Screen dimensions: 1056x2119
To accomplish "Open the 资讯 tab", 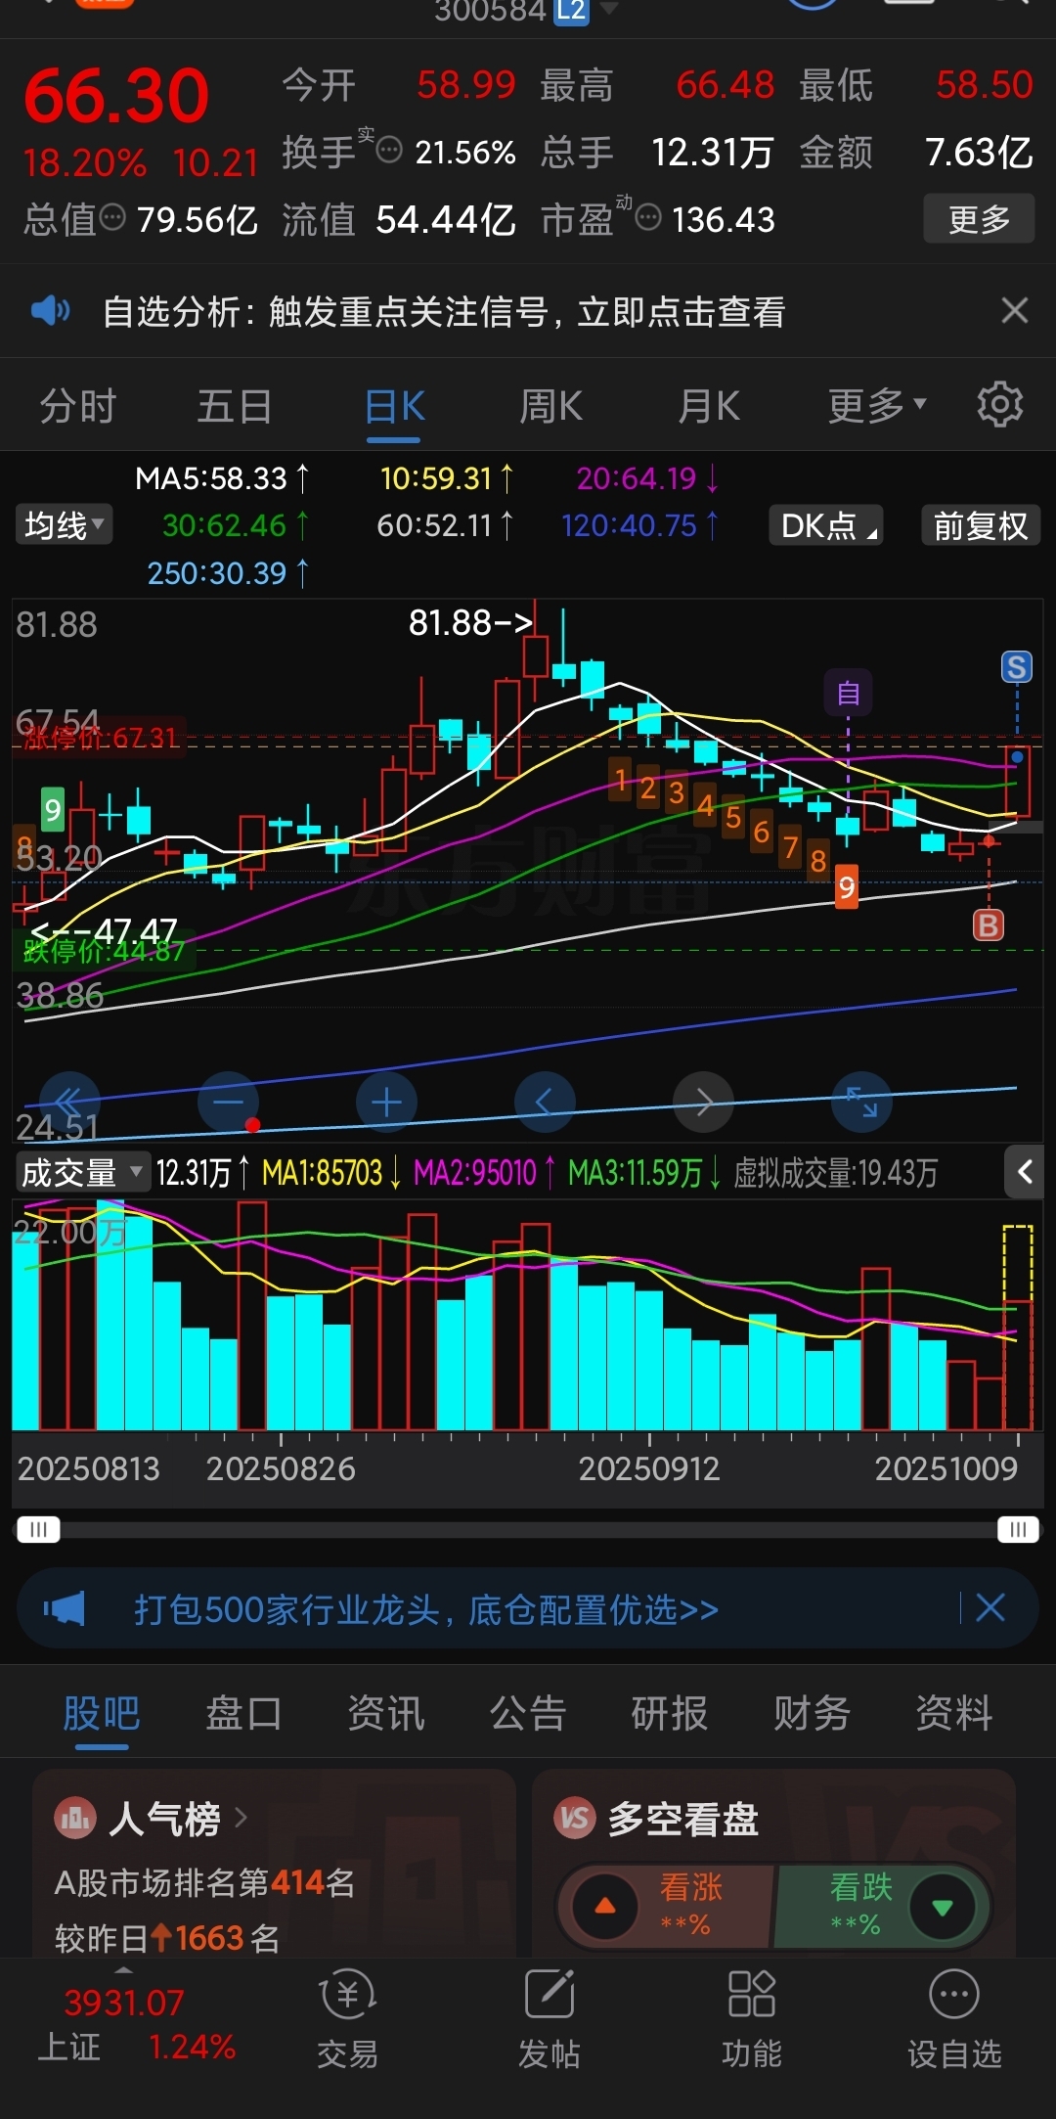I will point(385,1713).
